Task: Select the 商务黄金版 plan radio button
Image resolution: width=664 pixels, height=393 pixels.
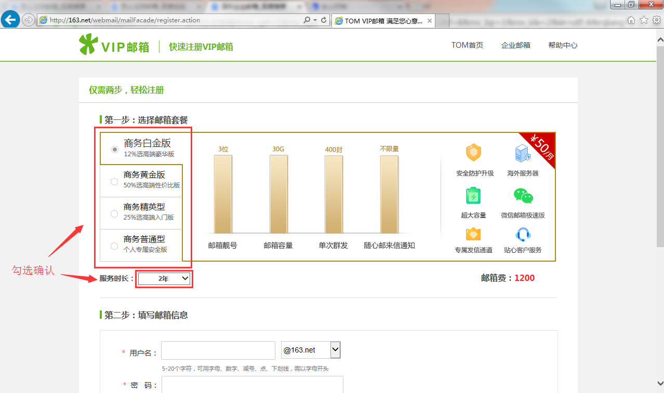Action: click(x=114, y=181)
